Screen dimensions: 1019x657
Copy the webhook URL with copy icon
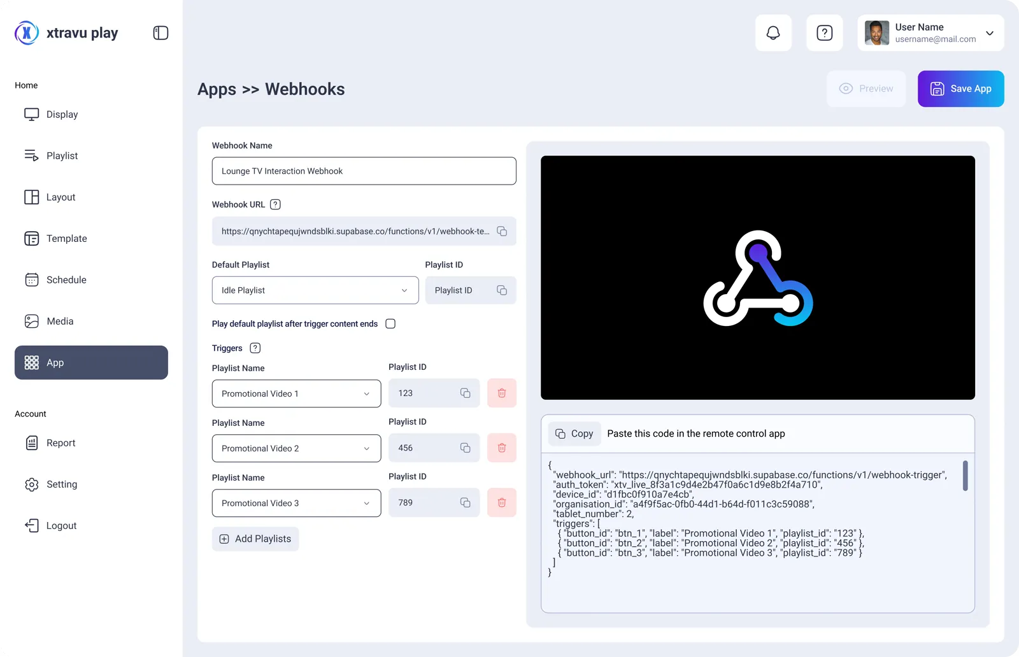point(502,231)
